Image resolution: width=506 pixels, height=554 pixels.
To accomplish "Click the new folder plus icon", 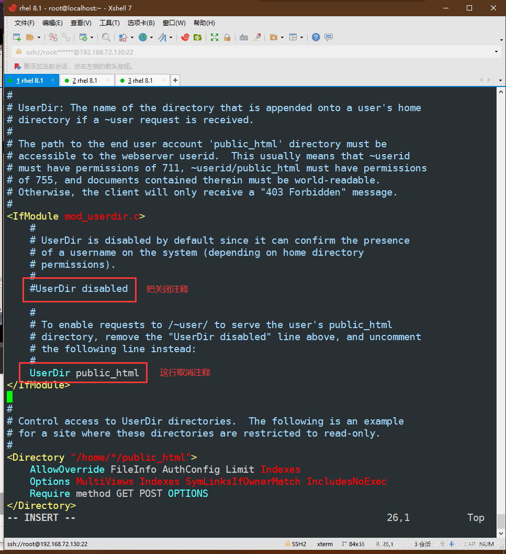I will (274, 37).
